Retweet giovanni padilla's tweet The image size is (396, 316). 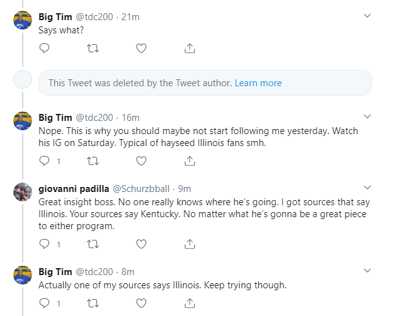point(93,244)
